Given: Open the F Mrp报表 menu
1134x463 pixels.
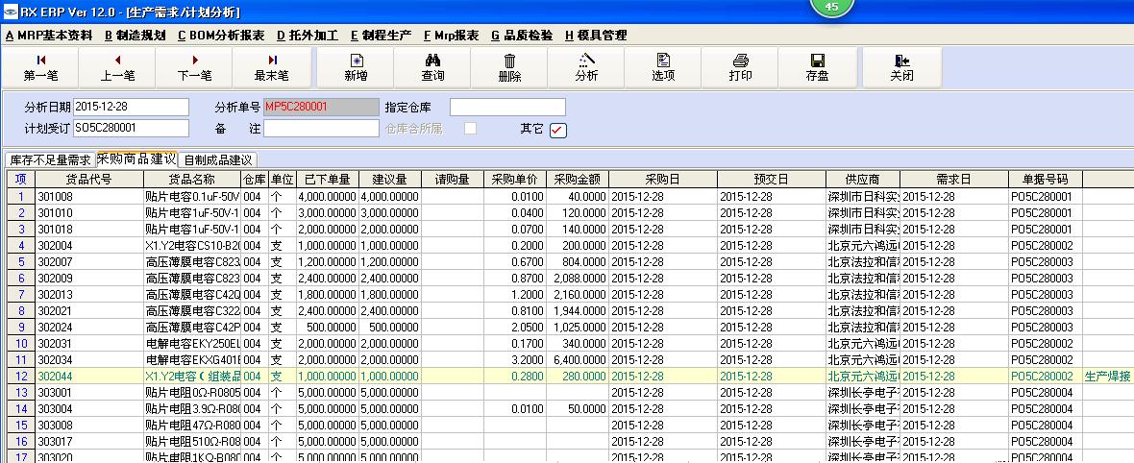Looking at the screenshot, I should coord(452,35).
